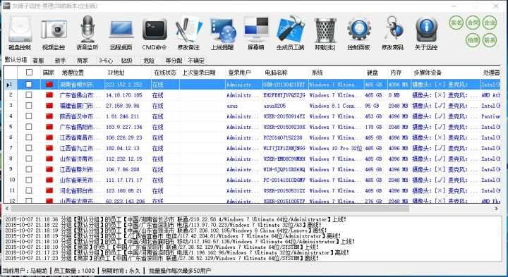Sort by the 多媒体设备 column header
508x277 pixels.
[428, 73]
